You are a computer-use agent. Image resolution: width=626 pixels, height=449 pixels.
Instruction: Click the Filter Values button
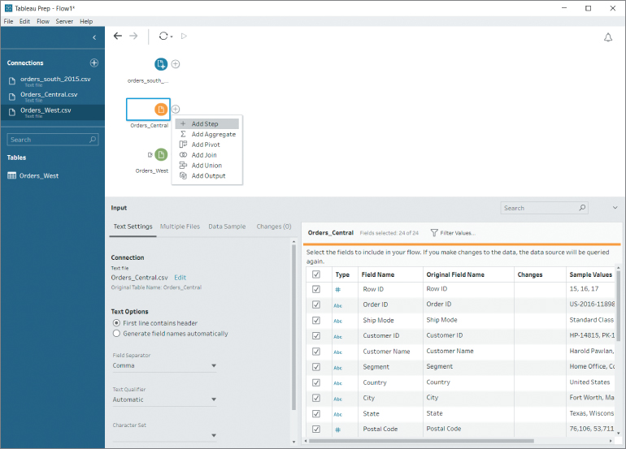pos(453,233)
